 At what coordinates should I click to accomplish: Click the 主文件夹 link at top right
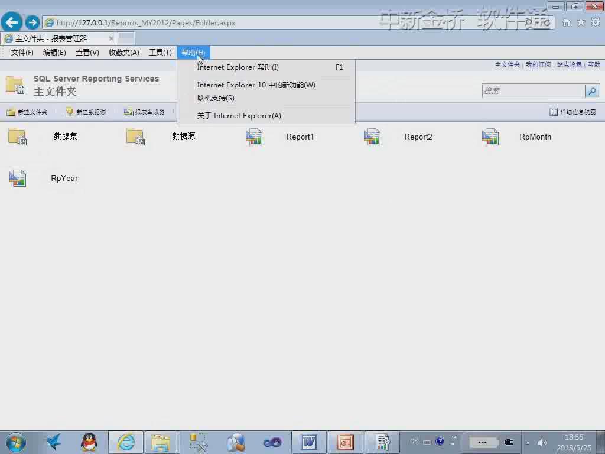point(508,64)
